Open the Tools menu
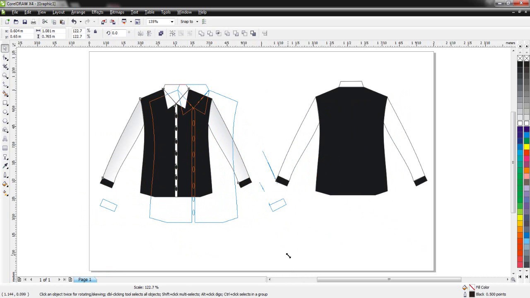The width and height of the screenshot is (530, 298). [166, 12]
